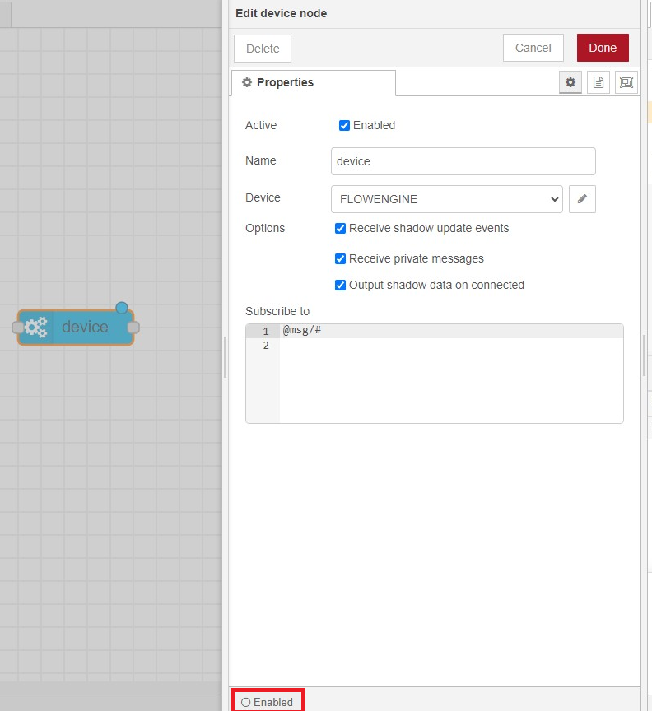This screenshot has width=652, height=711.
Task: Open node description document icon tab
Action: [x=598, y=82]
